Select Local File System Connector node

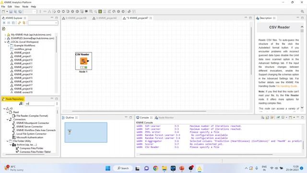[31, 134]
